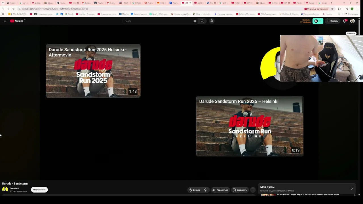View site information icon in address bar

(19, 9)
